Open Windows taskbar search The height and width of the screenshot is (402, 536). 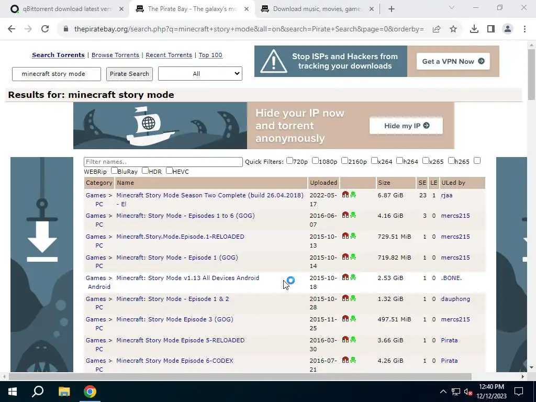click(38, 392)
